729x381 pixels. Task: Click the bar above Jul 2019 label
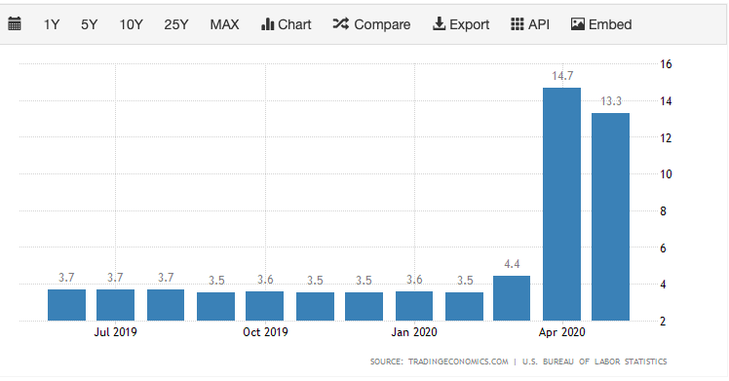(x=115, y=305)
